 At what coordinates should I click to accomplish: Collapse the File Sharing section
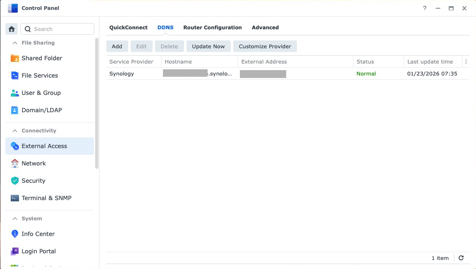(15, 43)
